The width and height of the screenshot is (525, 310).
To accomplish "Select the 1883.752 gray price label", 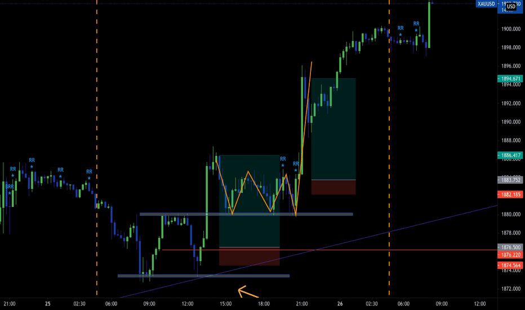I will 510,180.
